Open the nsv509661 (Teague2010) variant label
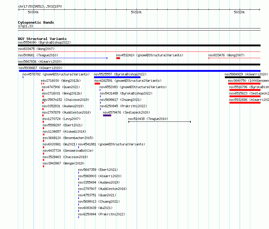Viewport: 269px width, 229px height. coord(38,55)
